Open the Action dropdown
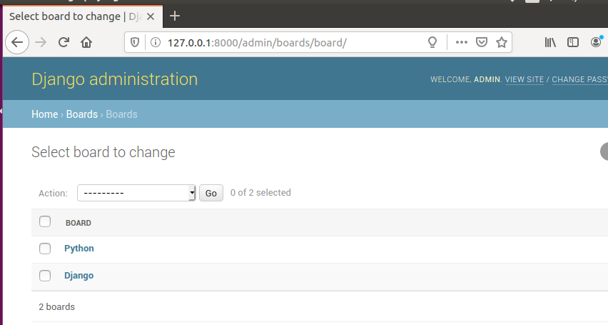The image size is (608, 325). pos(136,193)
